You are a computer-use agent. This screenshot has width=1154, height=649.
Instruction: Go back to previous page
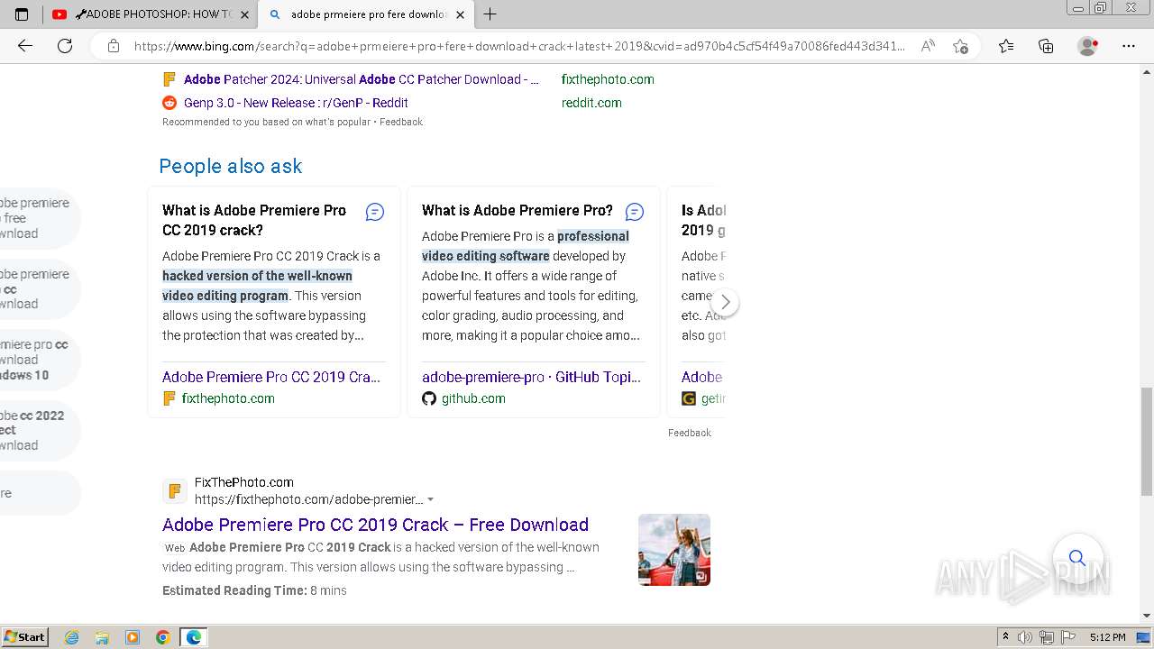tap(25, 46)
